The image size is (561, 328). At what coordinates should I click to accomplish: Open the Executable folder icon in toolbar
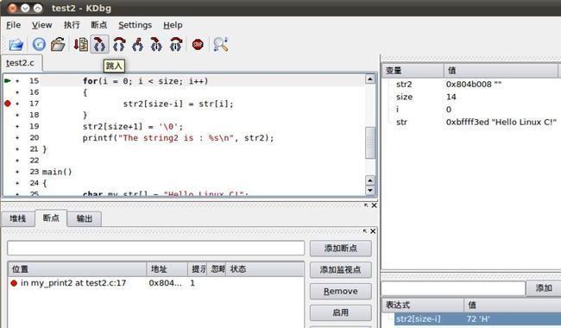(x=58, y=44)
